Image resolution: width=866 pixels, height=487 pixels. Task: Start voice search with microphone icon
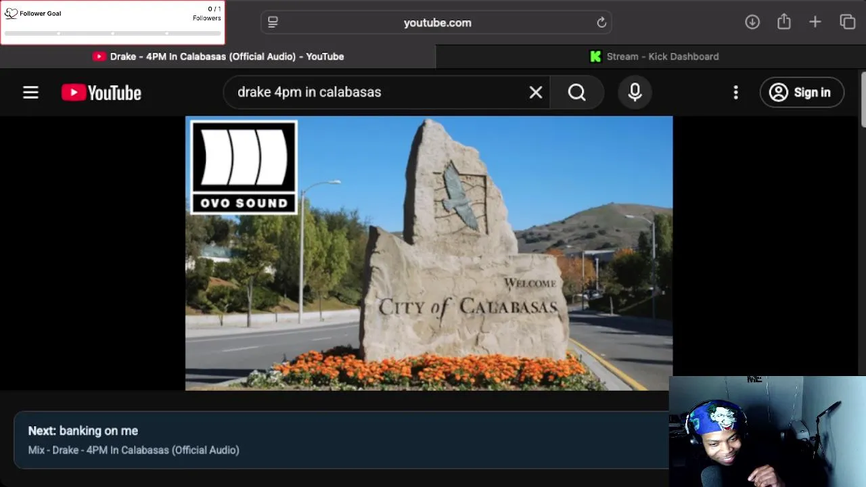coord(635,92)
